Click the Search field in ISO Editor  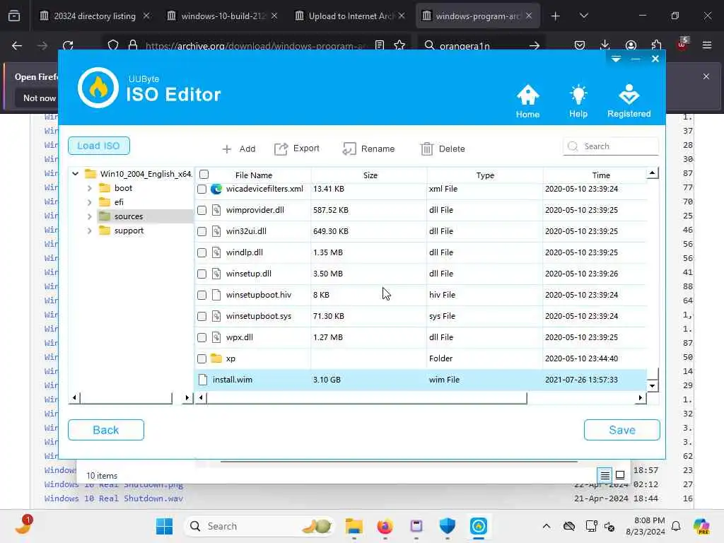pyautogui.click(x=610, y=146)
